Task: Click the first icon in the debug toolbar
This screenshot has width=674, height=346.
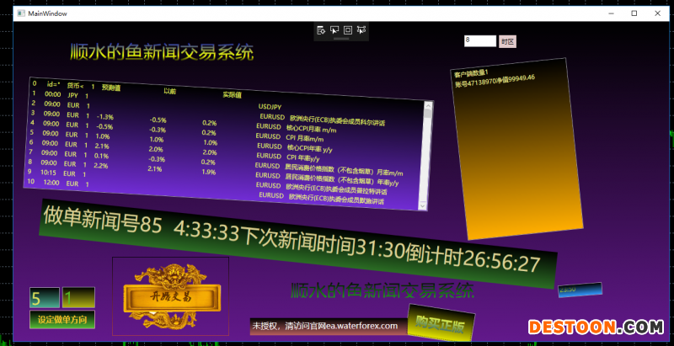Action: click(321, 30)
